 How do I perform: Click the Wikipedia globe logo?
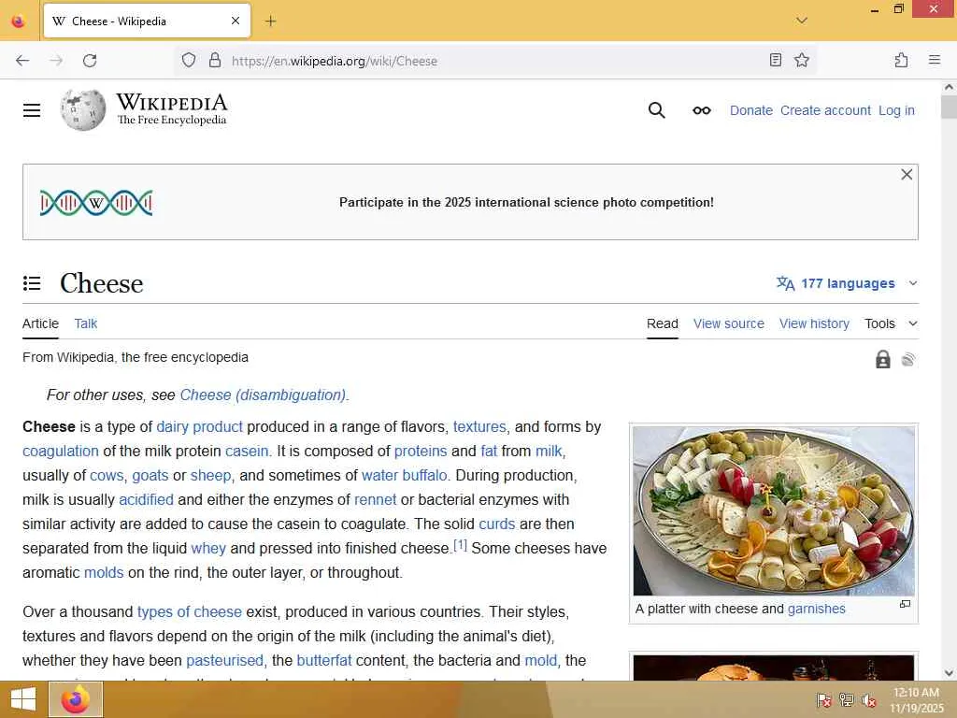pos(83,110)
